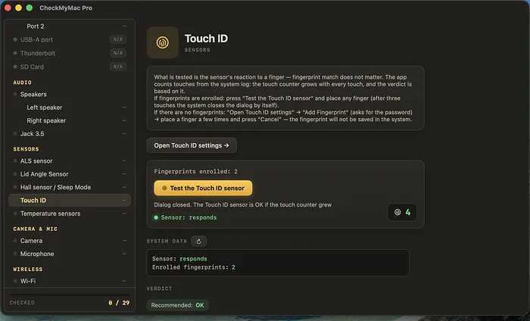Click the status dot beside SD Card
This screenshot has height=321, width=530.
[15, 67]
